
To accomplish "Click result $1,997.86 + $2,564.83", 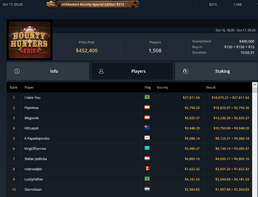I will tap(232, 189).
